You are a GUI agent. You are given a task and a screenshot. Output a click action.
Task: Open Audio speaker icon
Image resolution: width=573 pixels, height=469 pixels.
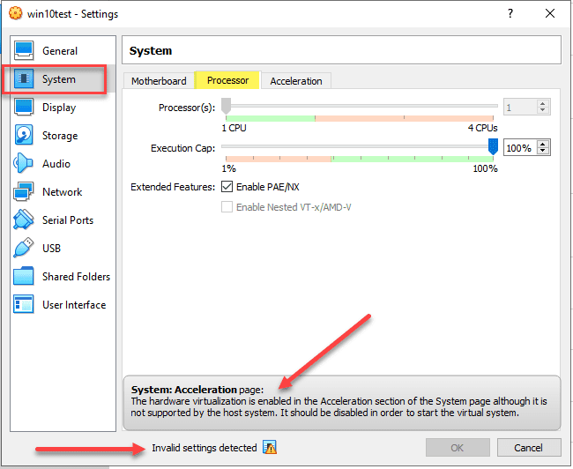pyautogui.click(x=23, y=163)
